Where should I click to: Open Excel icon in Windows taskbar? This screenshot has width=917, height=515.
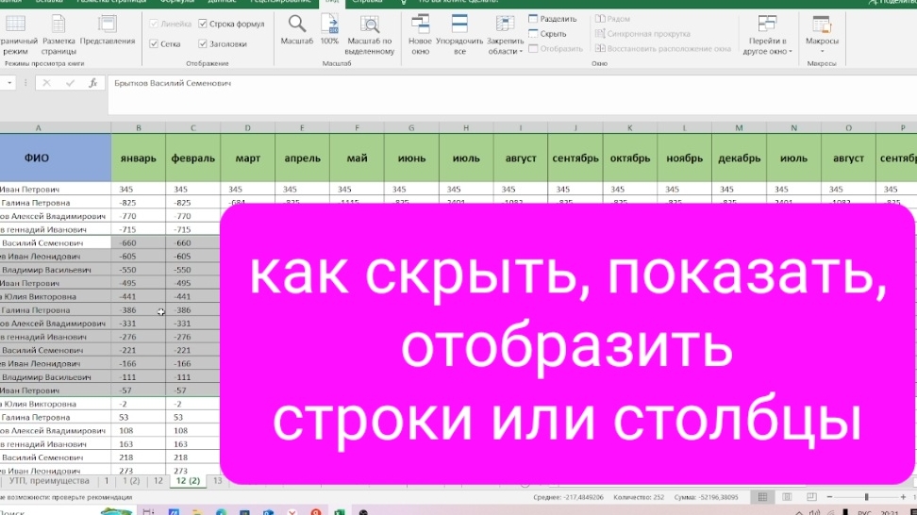pos(340,512)
